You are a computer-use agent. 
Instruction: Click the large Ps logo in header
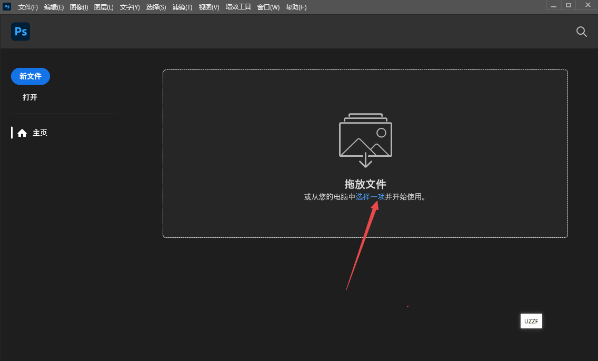point(21,32)
